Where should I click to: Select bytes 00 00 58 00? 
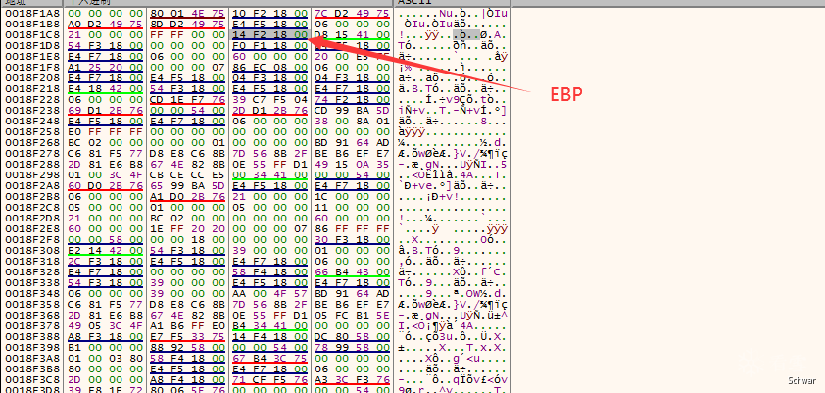tap(105, 240)
